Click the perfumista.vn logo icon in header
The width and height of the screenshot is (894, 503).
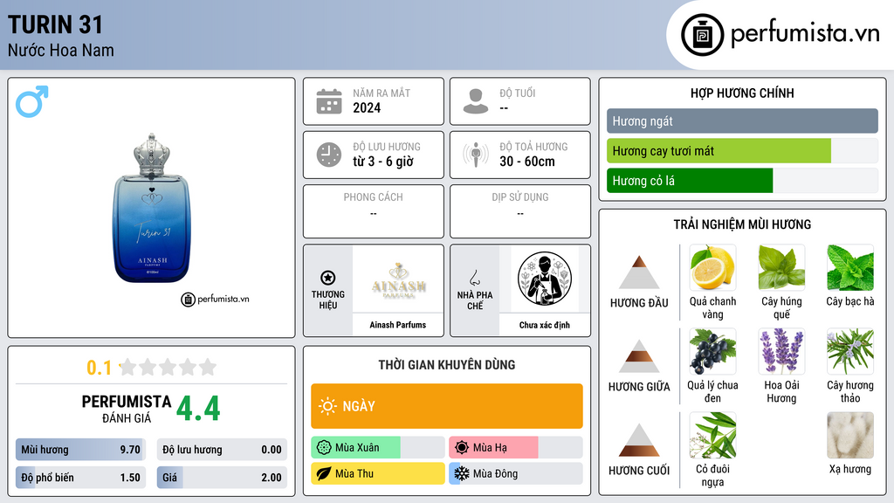pyautogui.click(x=702, y=35)
